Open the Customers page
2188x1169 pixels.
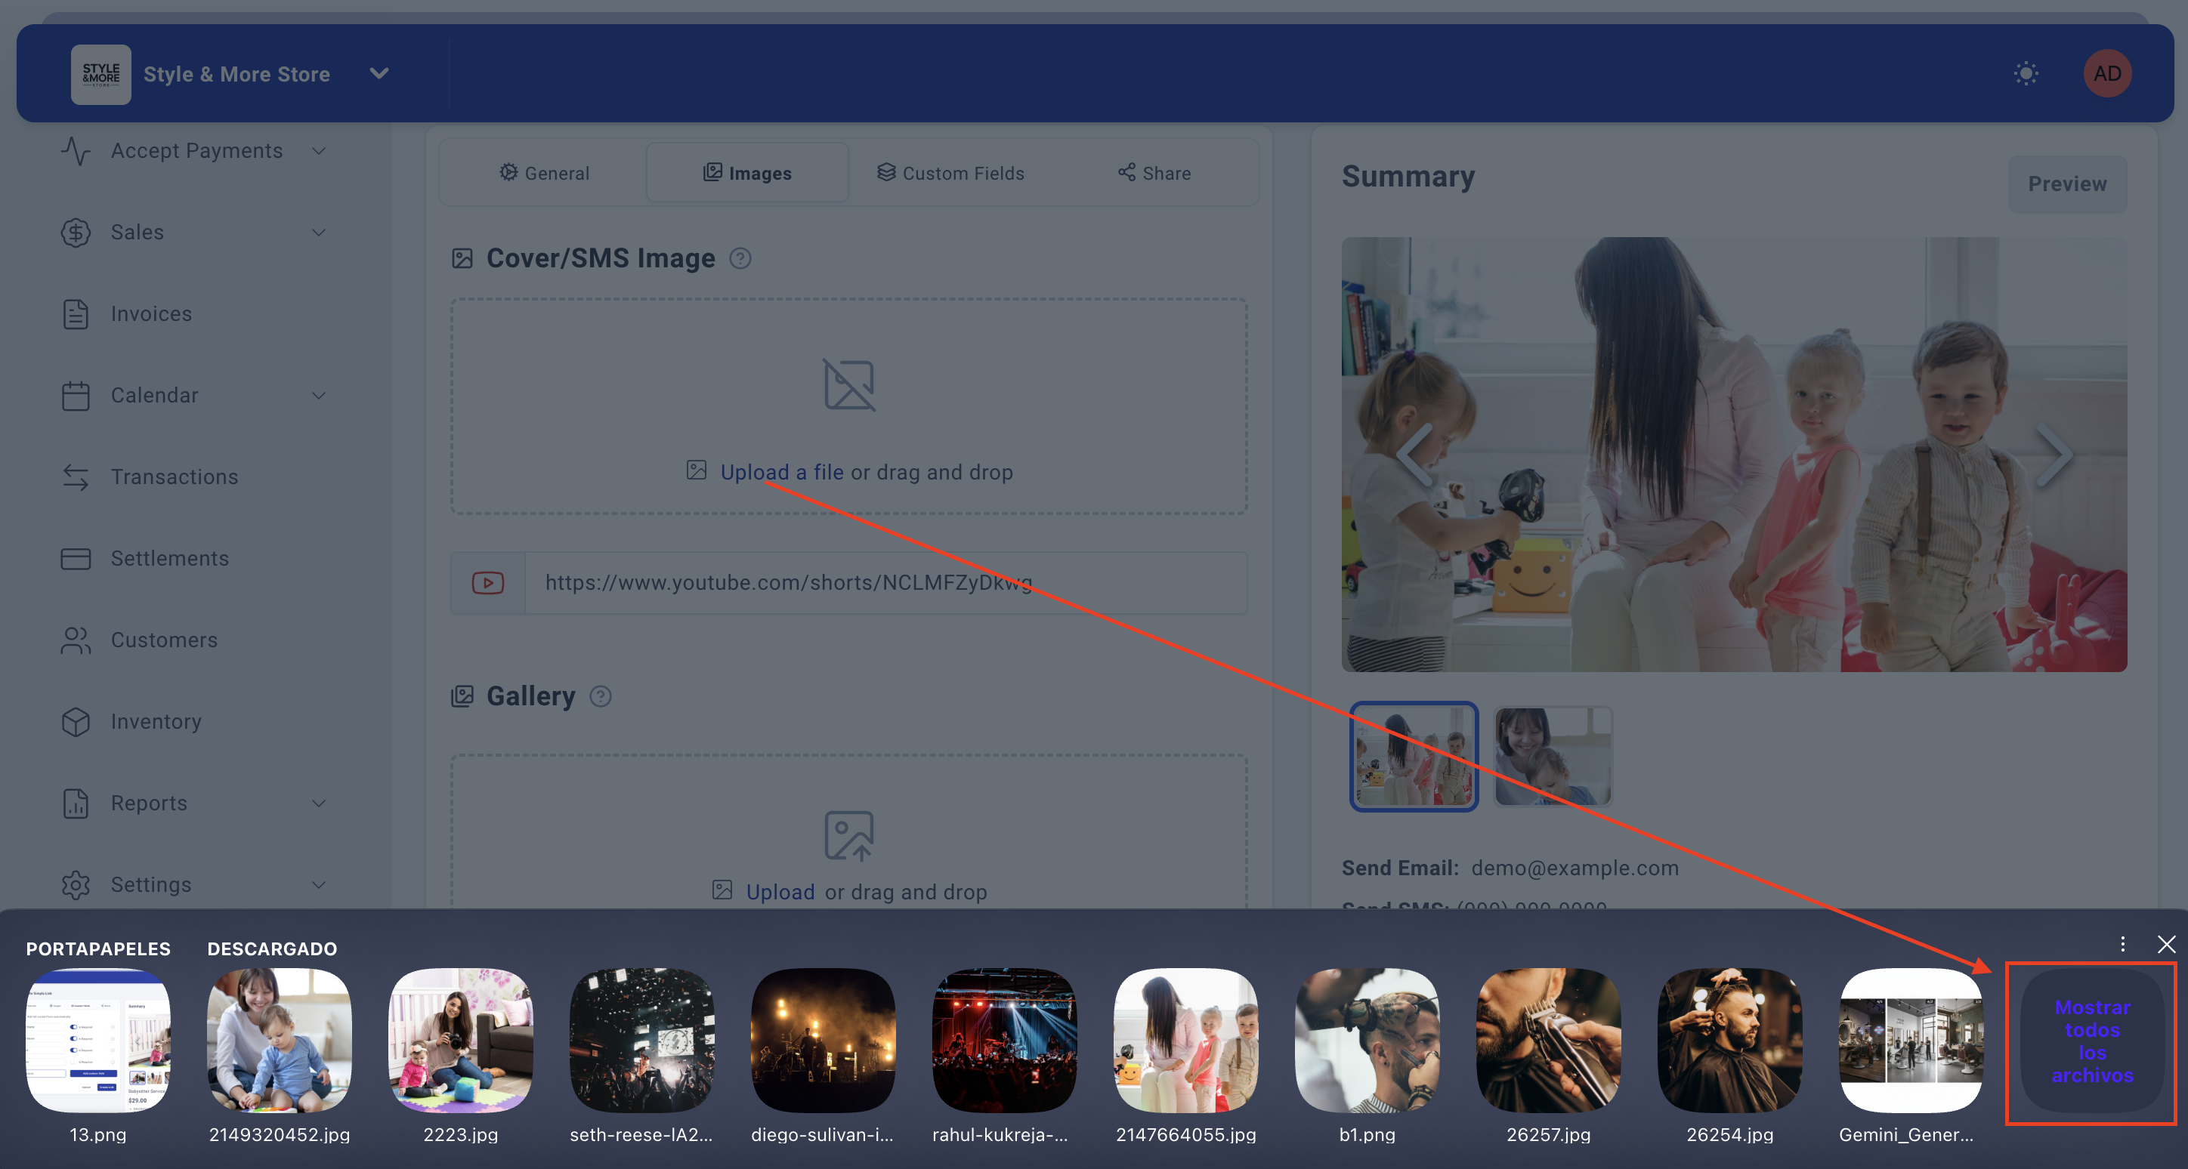point(164,640)
